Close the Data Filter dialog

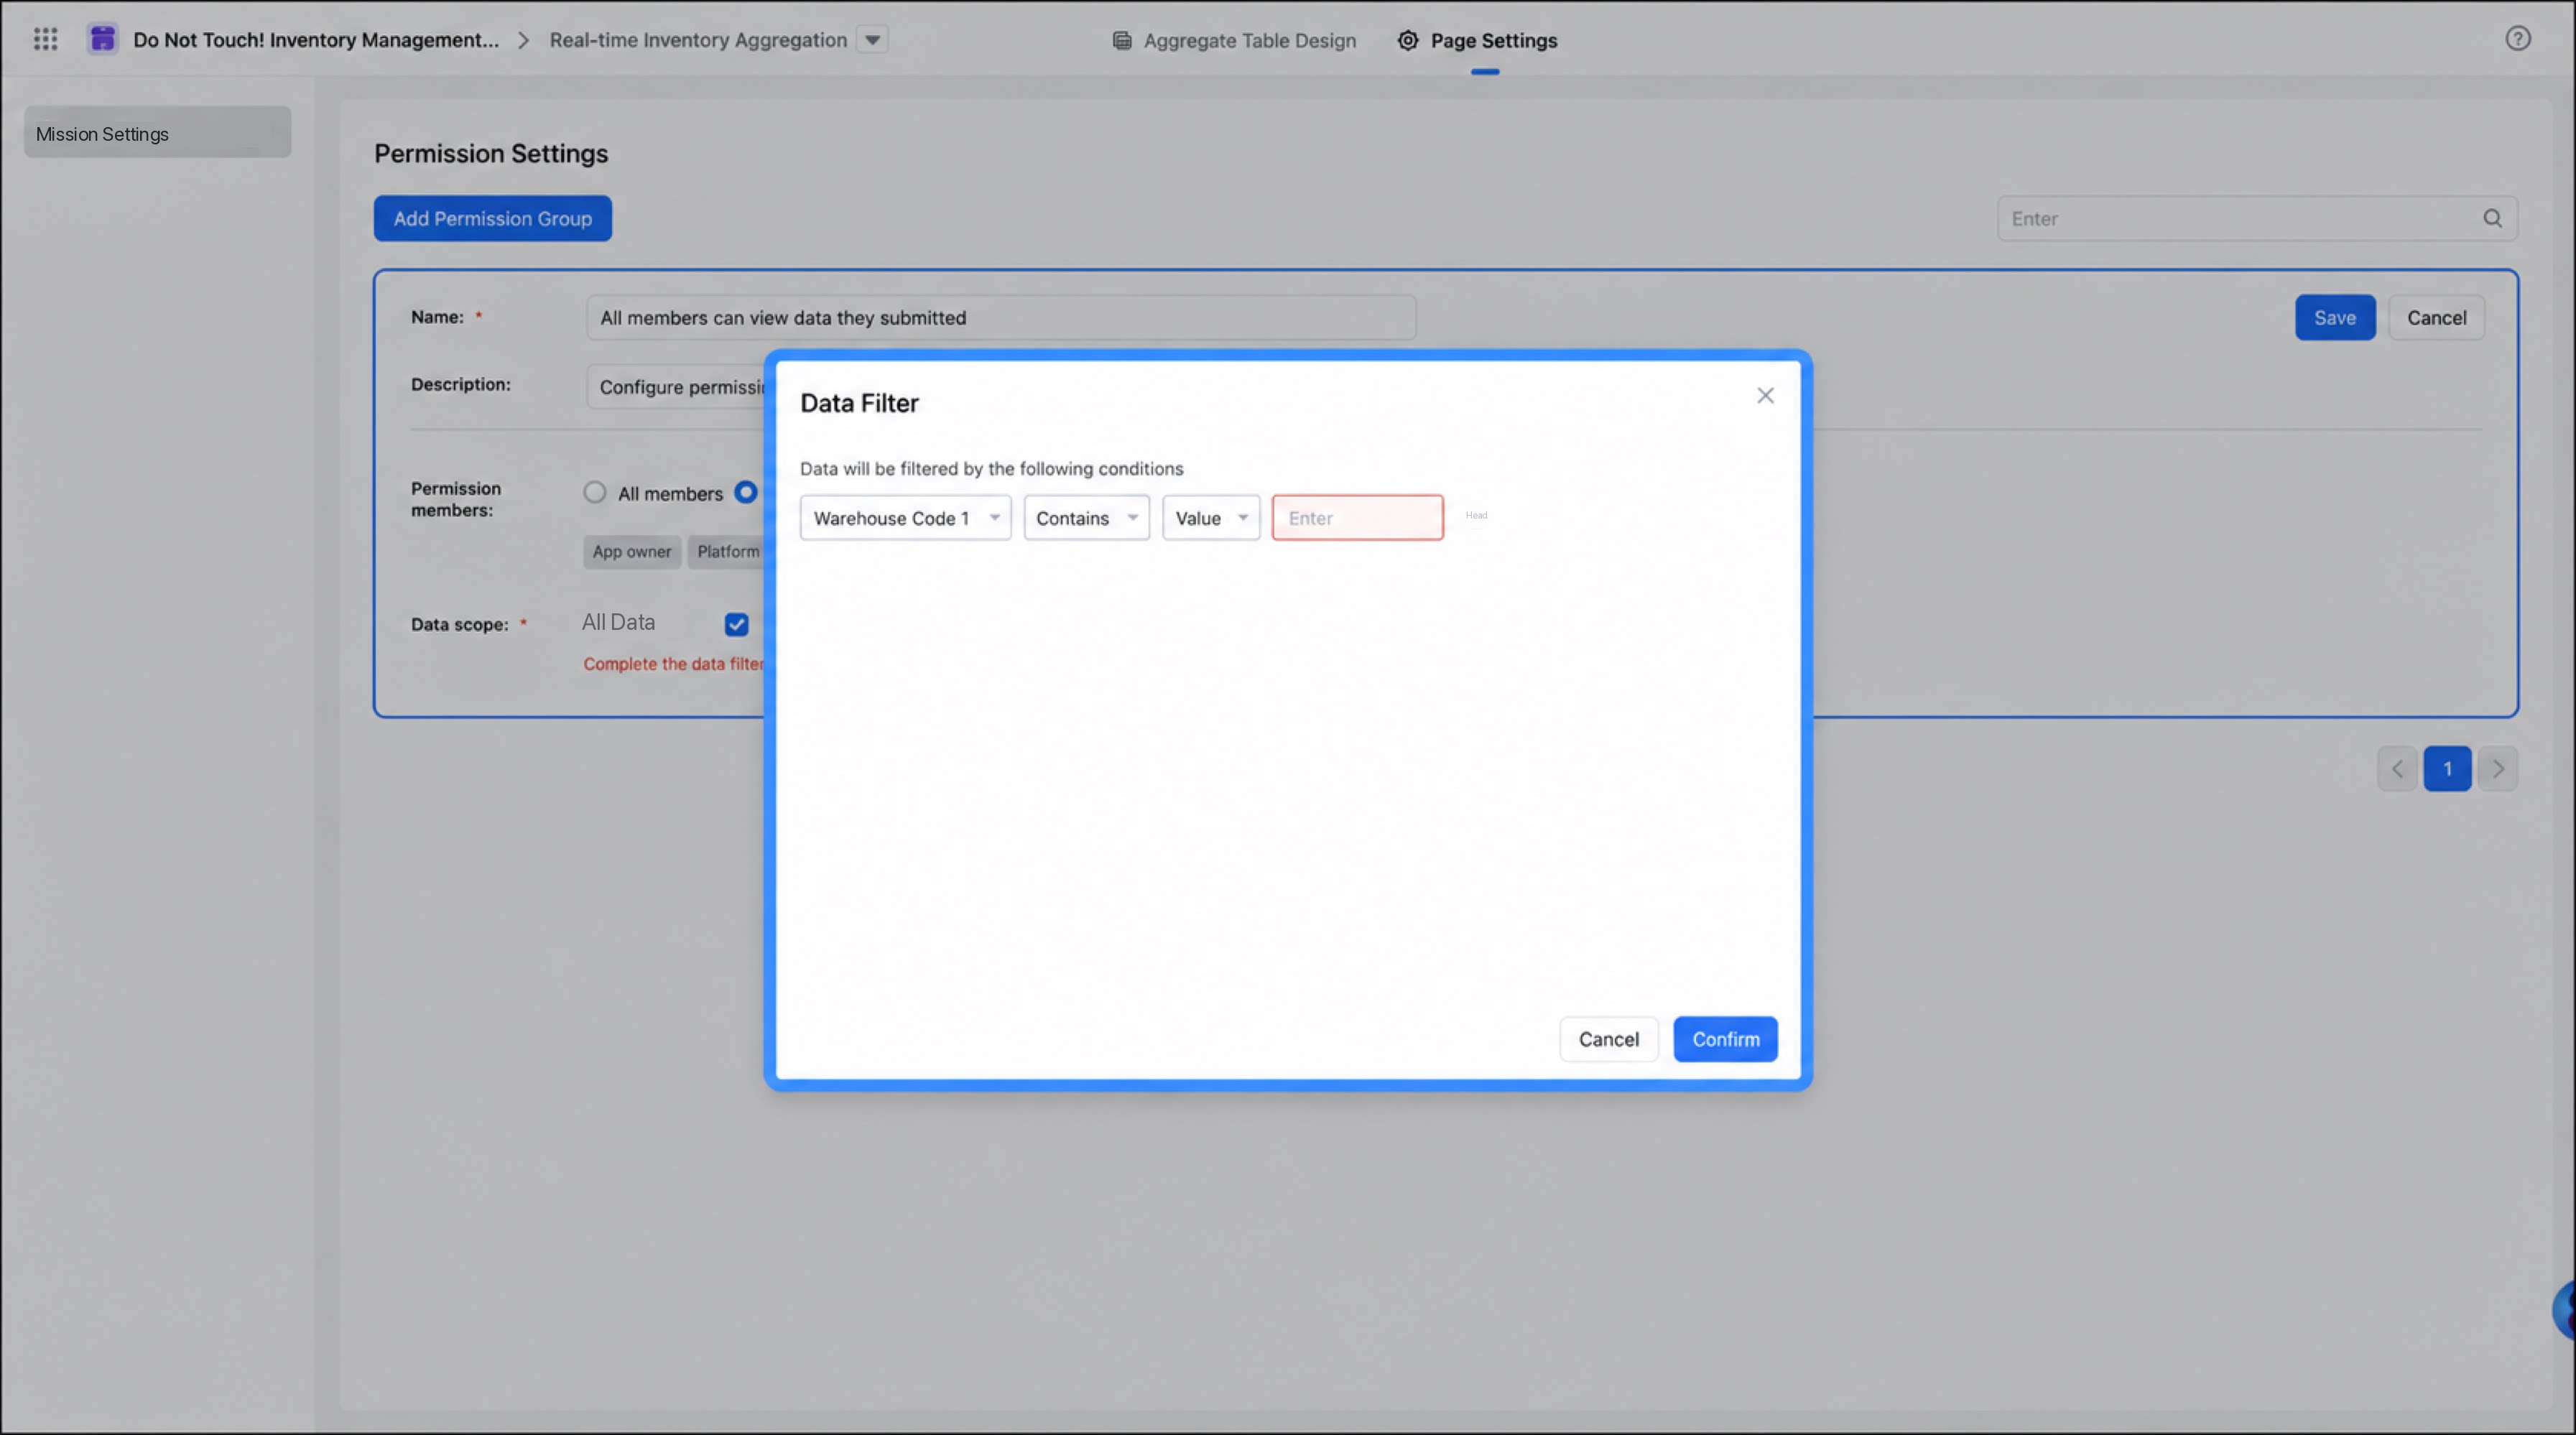1765,395
